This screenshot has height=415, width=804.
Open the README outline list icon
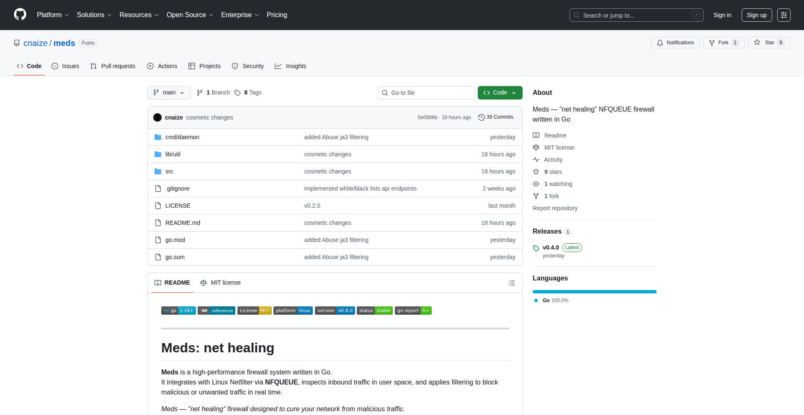pyautogui.click(x=511, y=283)
